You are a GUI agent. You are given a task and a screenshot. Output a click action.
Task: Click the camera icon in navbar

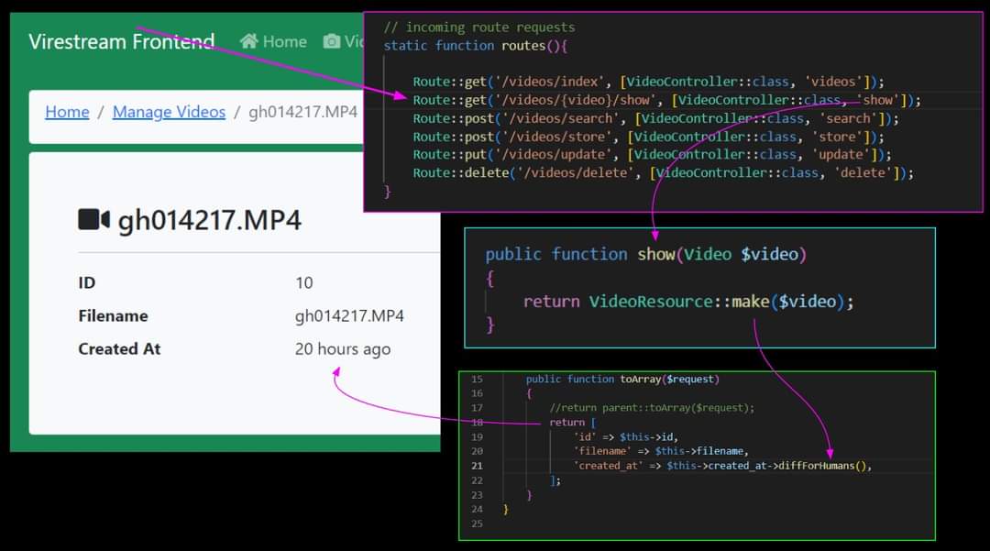[332, 41]
